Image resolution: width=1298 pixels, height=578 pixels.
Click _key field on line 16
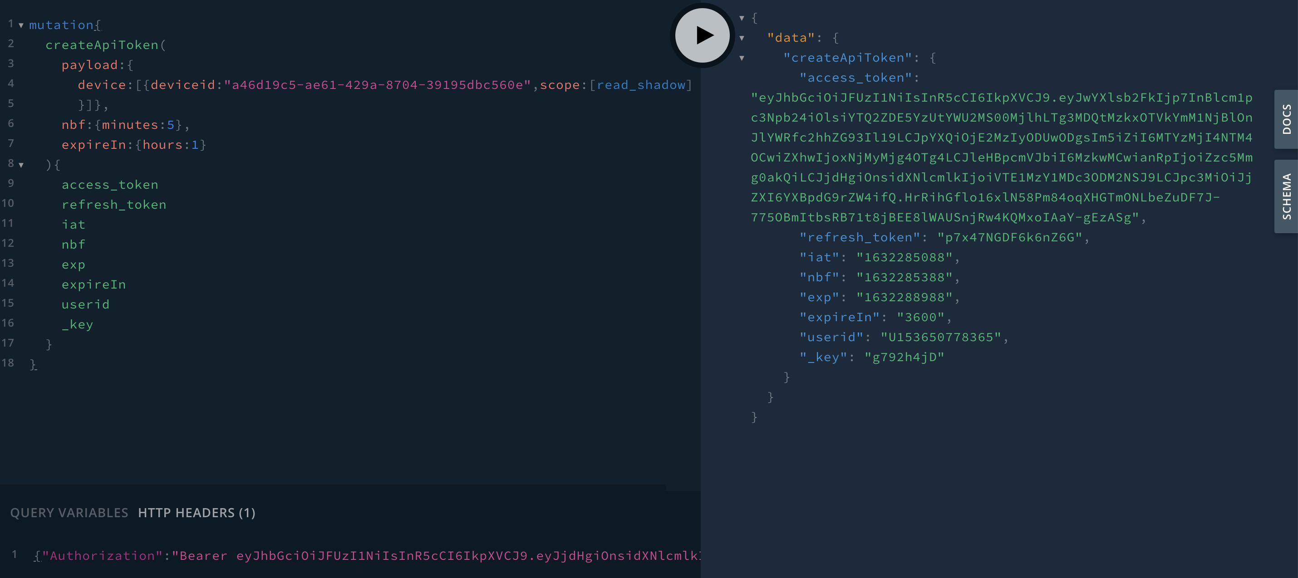coord(78,324)
